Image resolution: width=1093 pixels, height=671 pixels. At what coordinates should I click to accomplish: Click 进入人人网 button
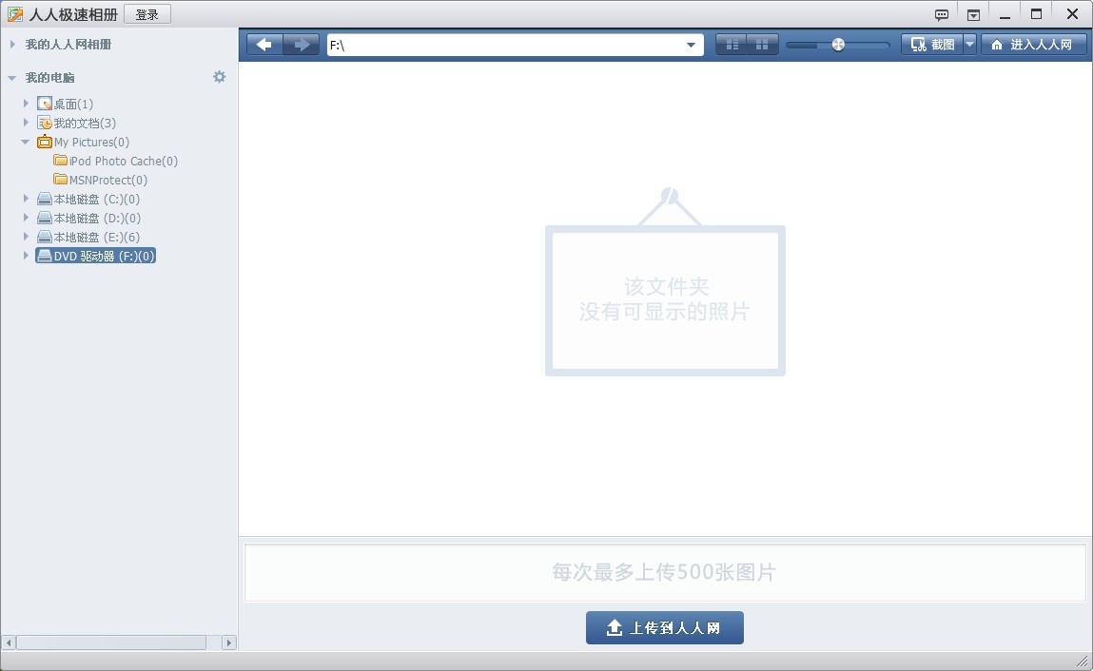[x=1034, y=45]
